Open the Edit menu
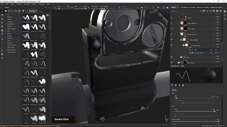 (7, 4)
